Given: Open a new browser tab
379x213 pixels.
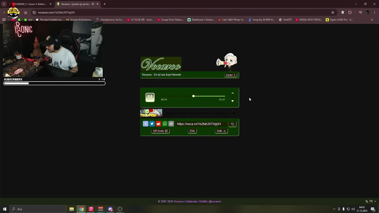Looking at the screenshot, I should click(x=105, y=4).
